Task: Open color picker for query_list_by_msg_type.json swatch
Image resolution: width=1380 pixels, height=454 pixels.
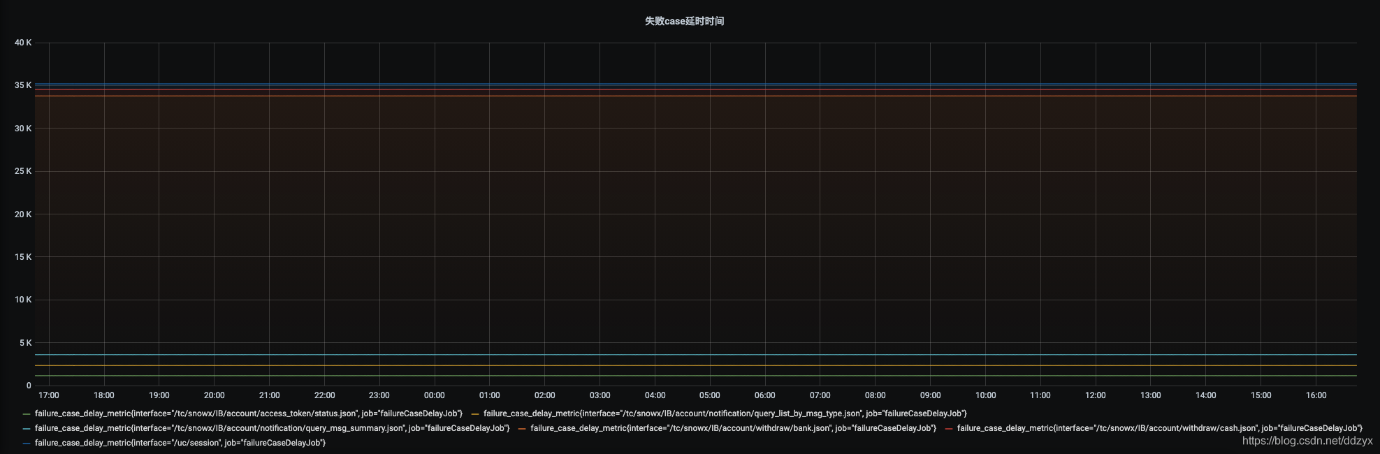Action: coord(475,414)
